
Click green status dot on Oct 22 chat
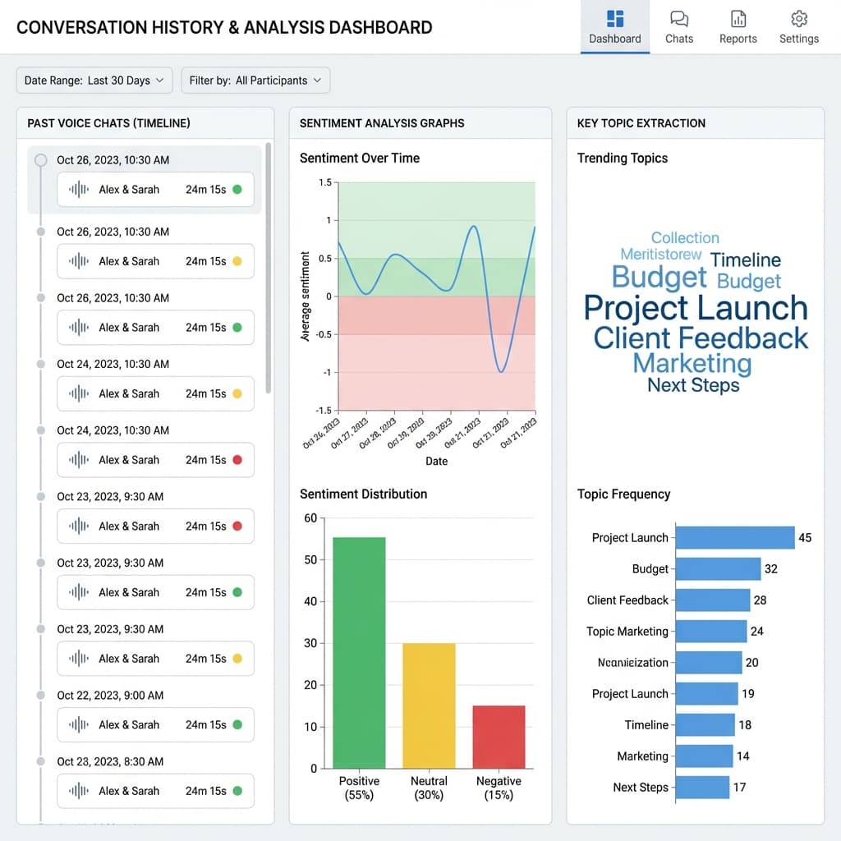click(x=237, y=724)
